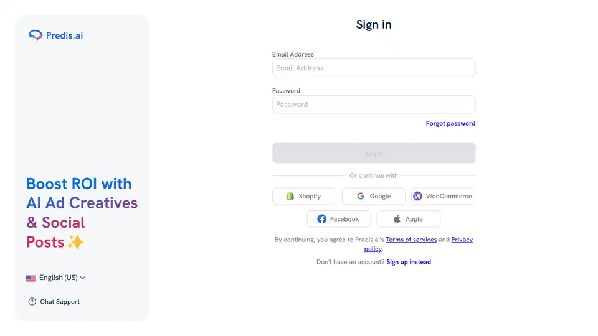Click the Apple logo icon
The width and height of the screenshot is (598, 336).
tap(397, 219)
